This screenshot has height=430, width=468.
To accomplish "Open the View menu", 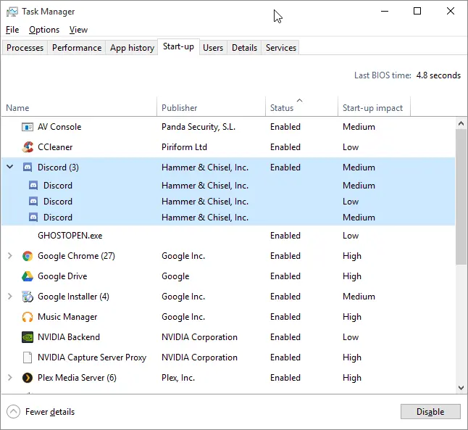I will pos(78,30).
